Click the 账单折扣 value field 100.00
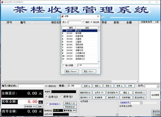Screen dimensions: 161x117 tap(58, 111)
